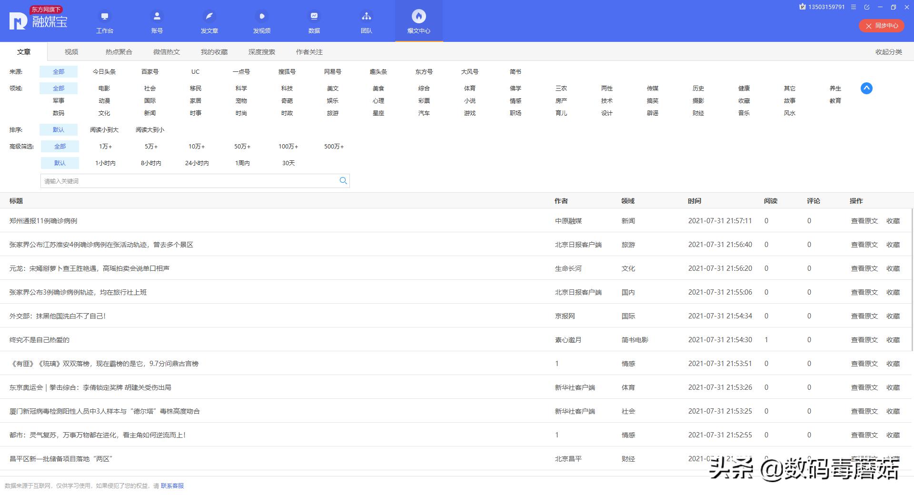The width and height of the screenshot is (914, 495).
Task: Switch to the 热点聚合 tab
Action: tap(119, 52)
